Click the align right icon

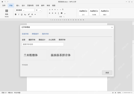tap(55, 13)
